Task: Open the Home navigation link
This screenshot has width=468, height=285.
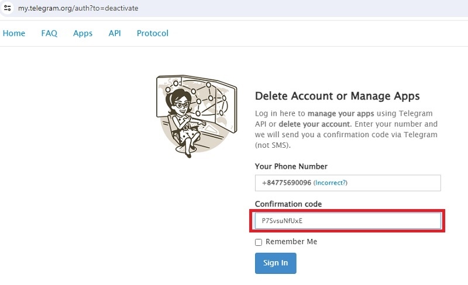Action: coord(14,33)
